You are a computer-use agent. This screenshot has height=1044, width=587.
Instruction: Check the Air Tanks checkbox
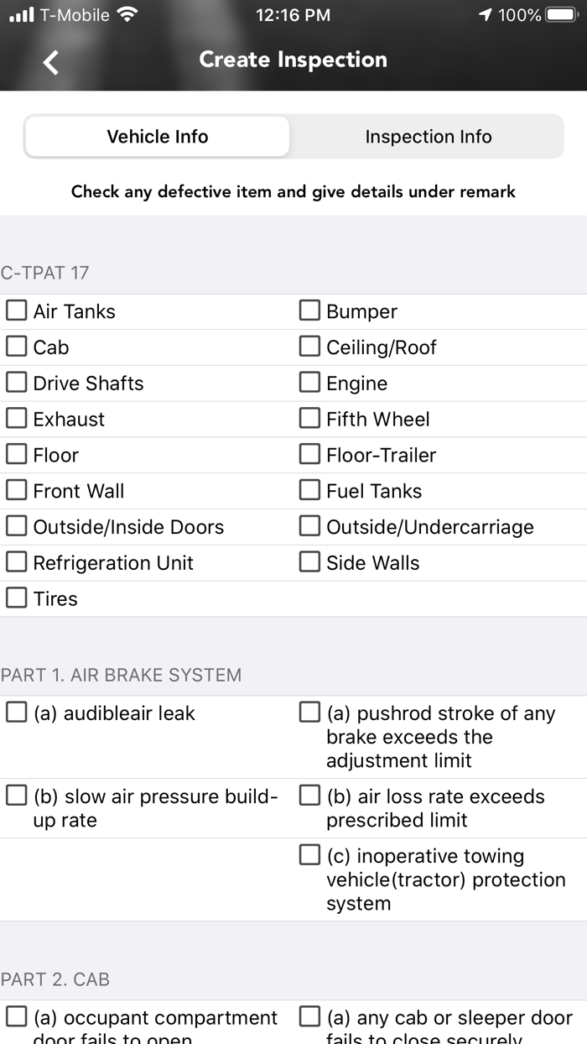[17, 311]
